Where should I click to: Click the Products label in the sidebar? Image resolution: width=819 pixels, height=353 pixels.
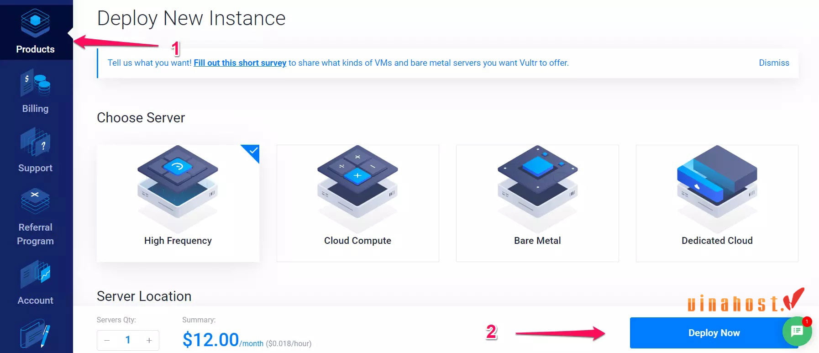(x=35, y=49)
